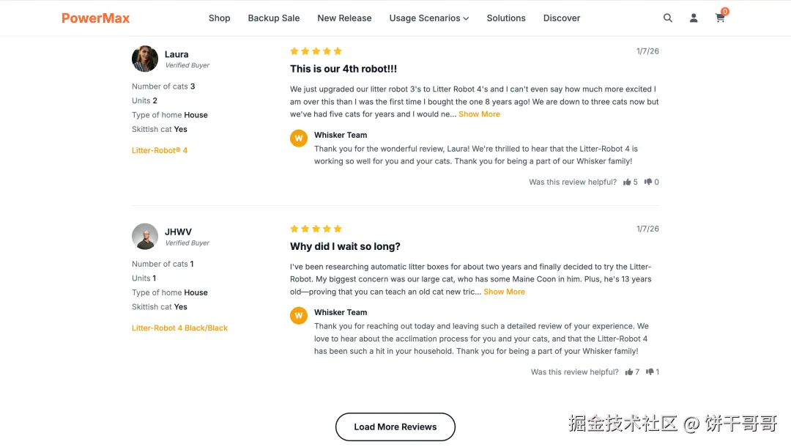This screenshot has height=447, width=791.
Task: Open the user account icon
Action: 694,18
